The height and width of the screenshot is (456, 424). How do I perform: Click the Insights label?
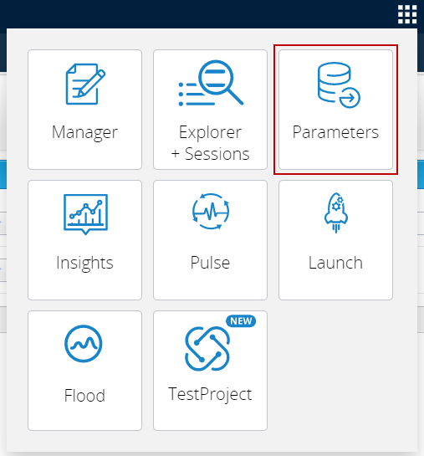[x=84, y=263]
